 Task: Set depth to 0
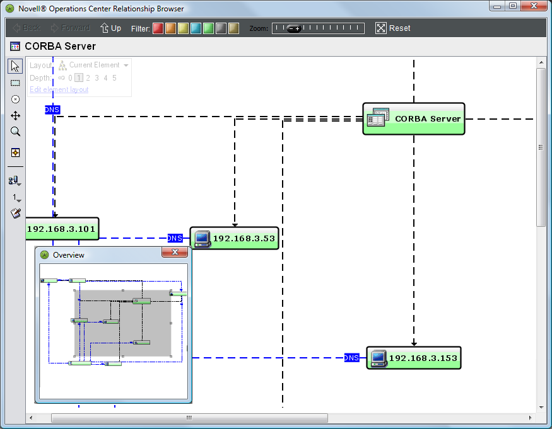pyautogui.click(x=71, y=77)
